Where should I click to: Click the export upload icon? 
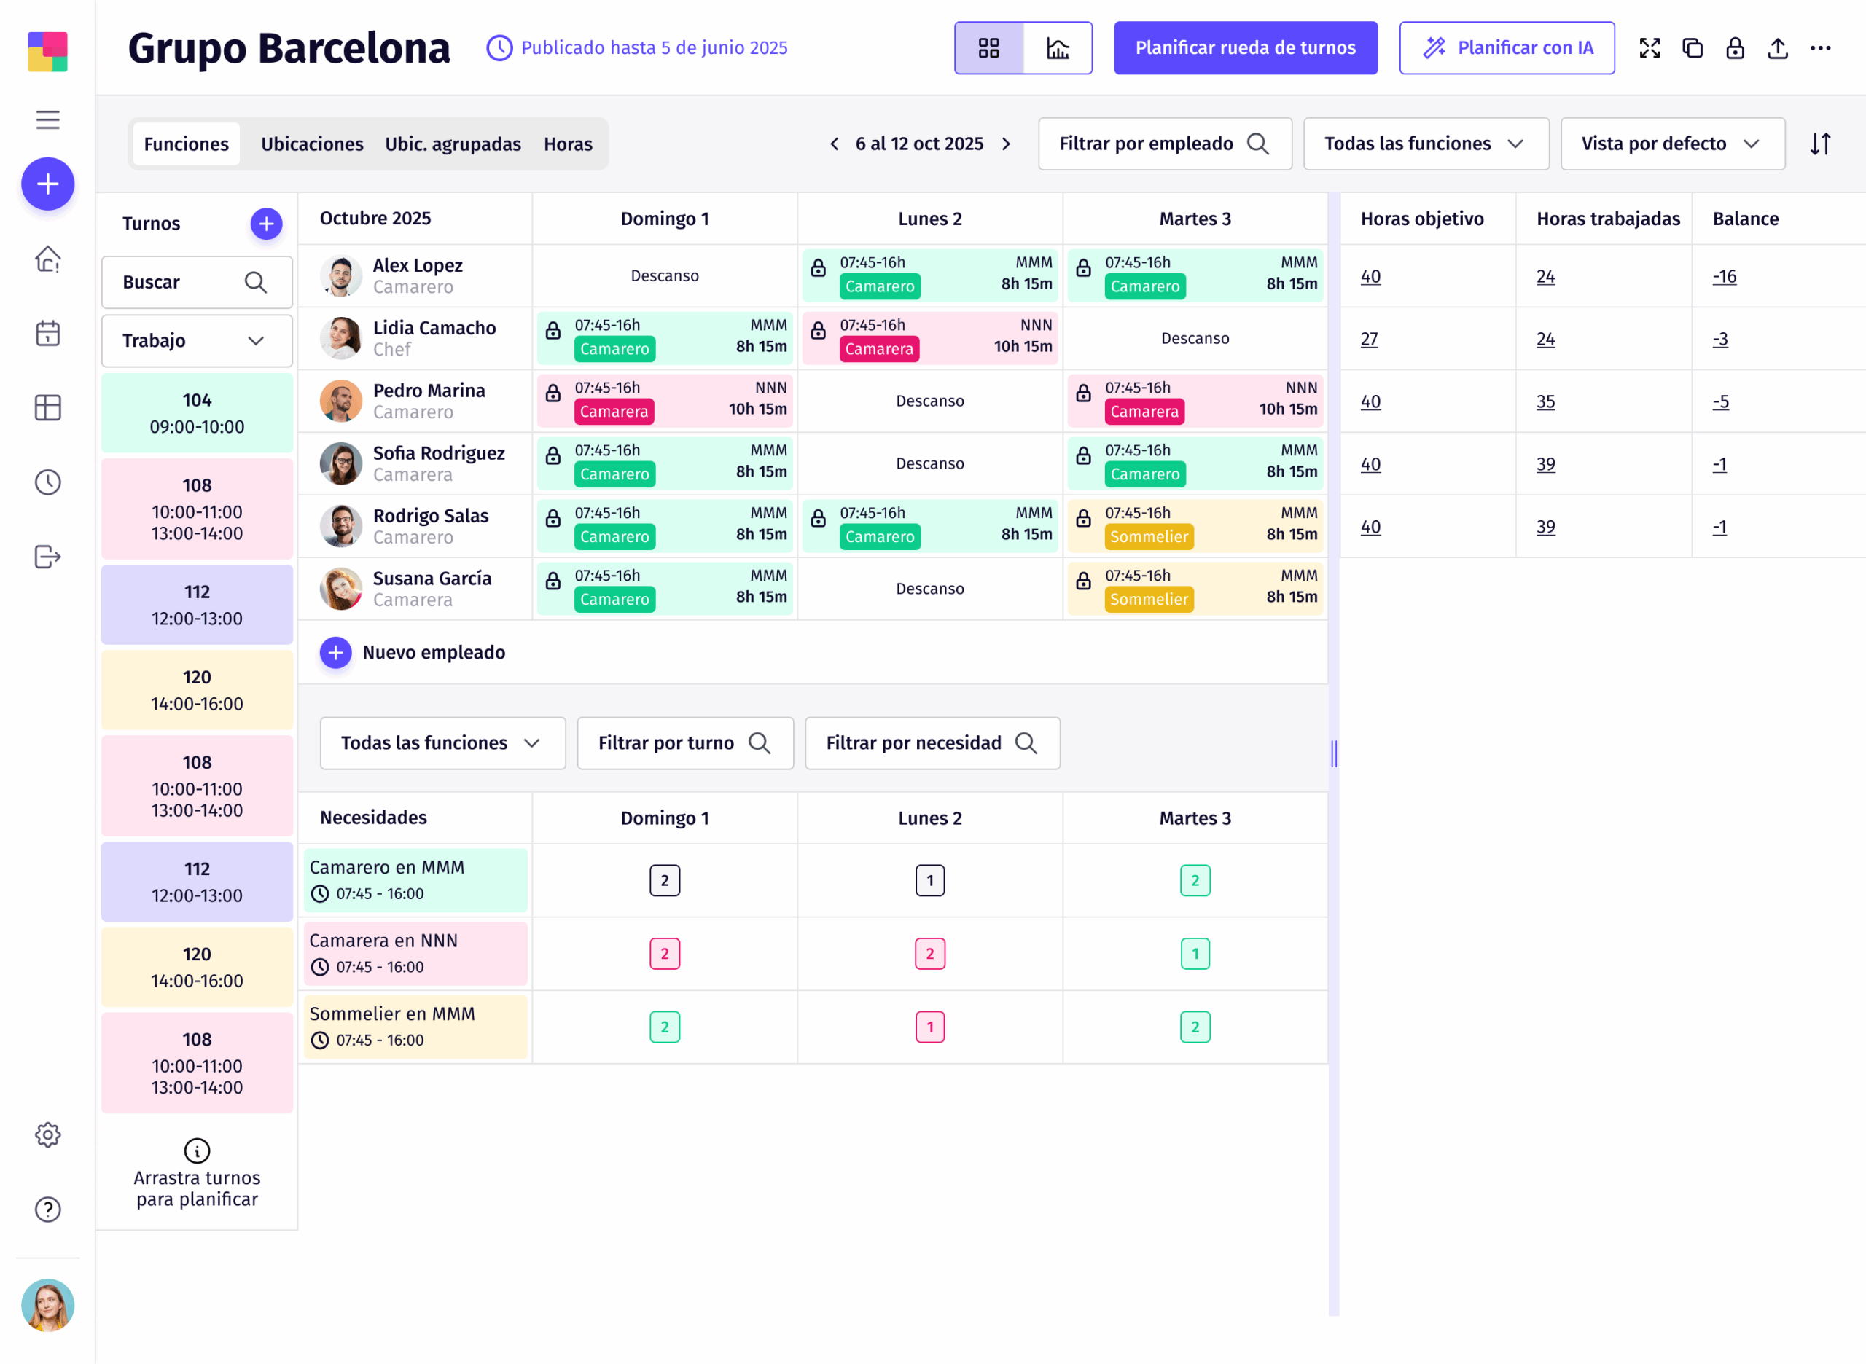pyautogui.click(x=1778, y=48)
